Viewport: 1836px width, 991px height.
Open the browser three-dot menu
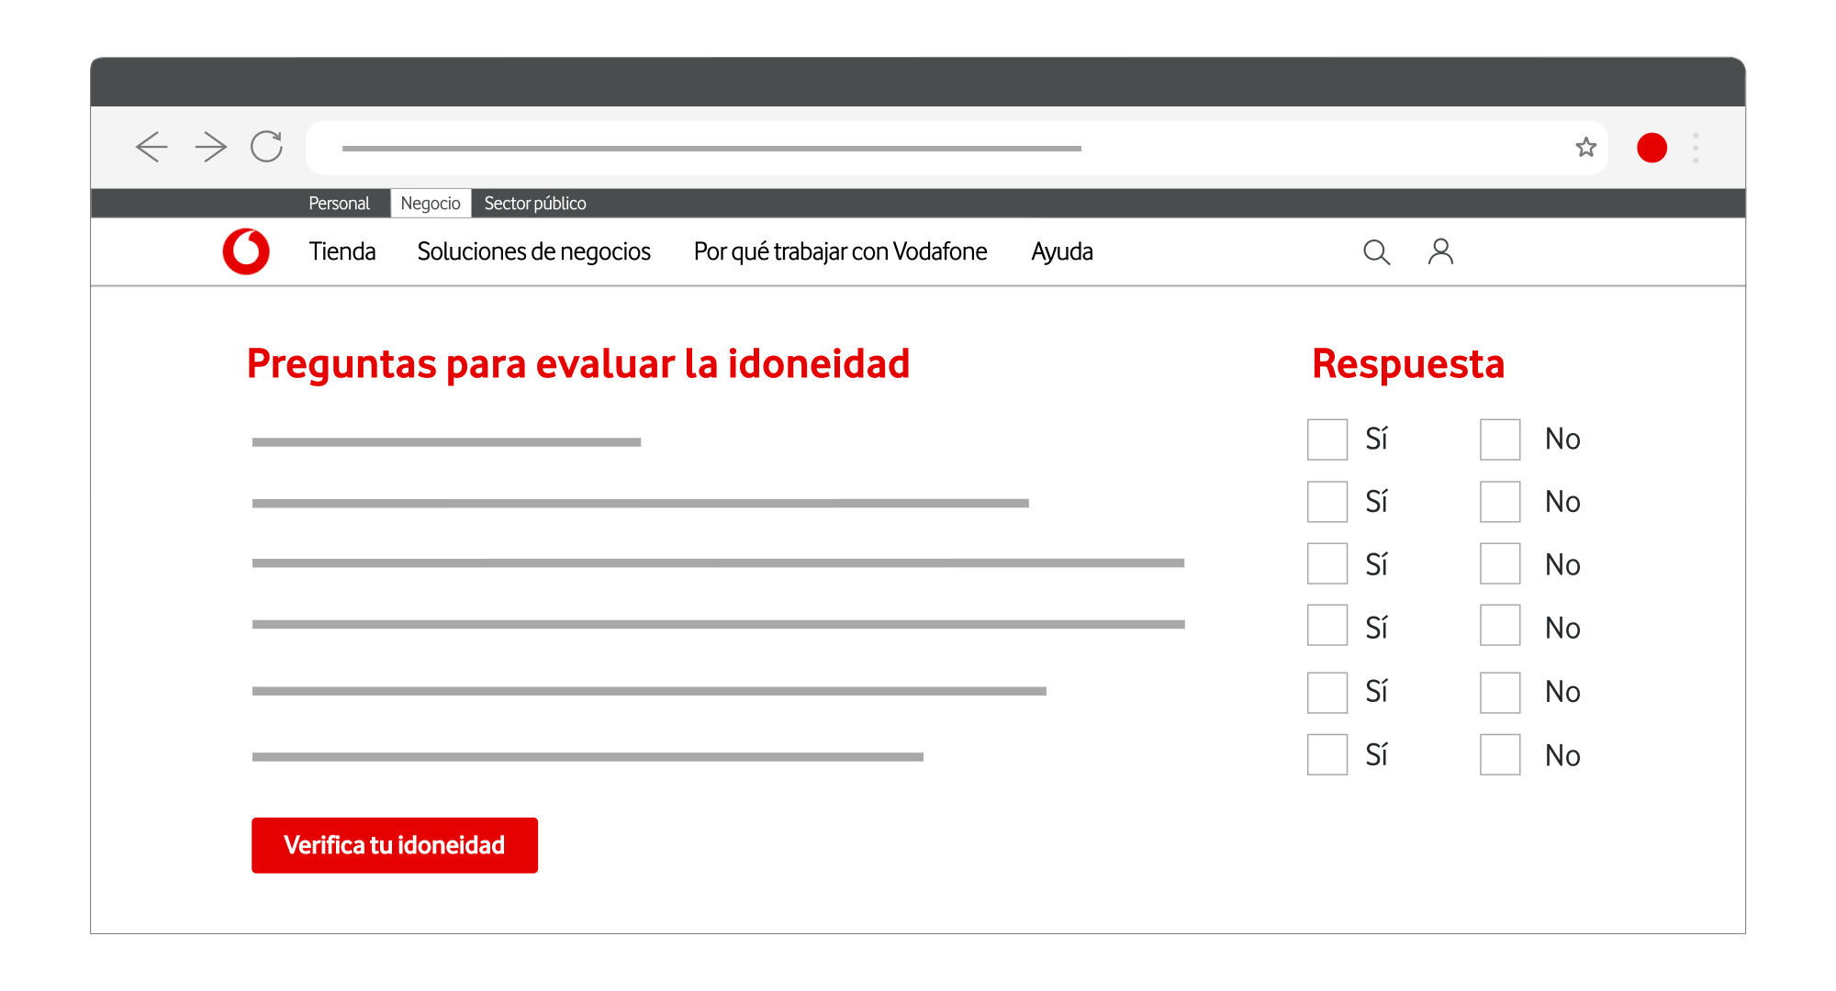pyautogui.click(x=1695, y=148)
